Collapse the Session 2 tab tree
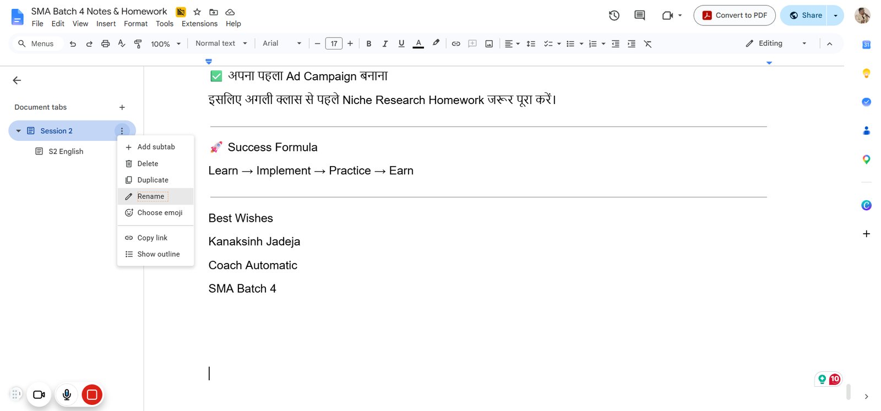The height and width of the screenshot is (411, 881). coord(19,131)
